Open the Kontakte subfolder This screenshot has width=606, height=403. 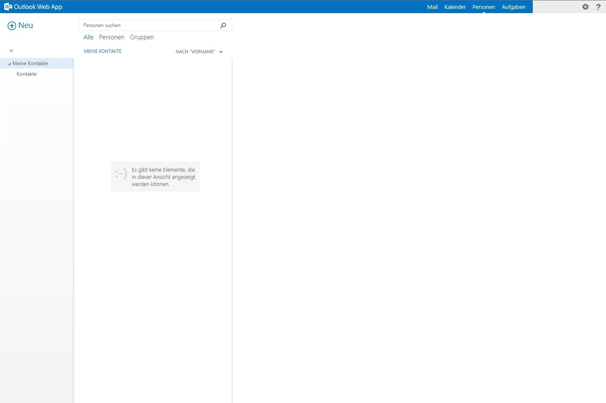point(27,74)
